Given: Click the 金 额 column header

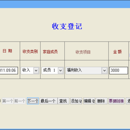Looking at the screenshot, I should pyautogui.click(x=117, y=52).
